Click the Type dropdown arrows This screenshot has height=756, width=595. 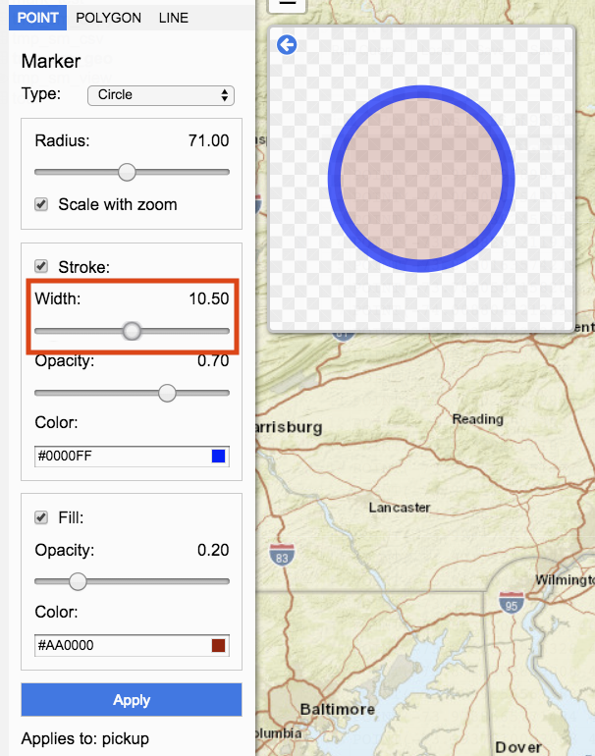pos(224,95)
